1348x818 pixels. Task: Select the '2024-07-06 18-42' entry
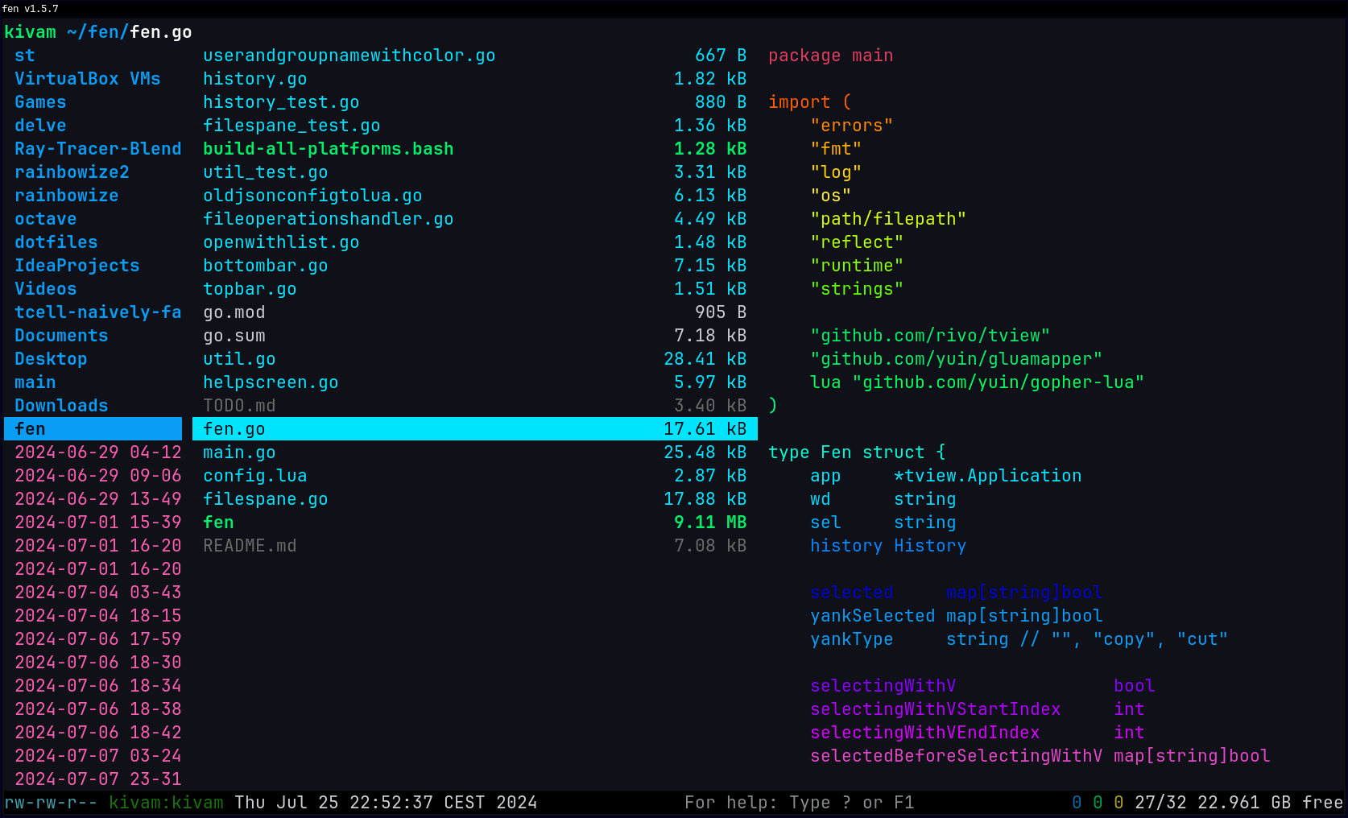point(98,733)
